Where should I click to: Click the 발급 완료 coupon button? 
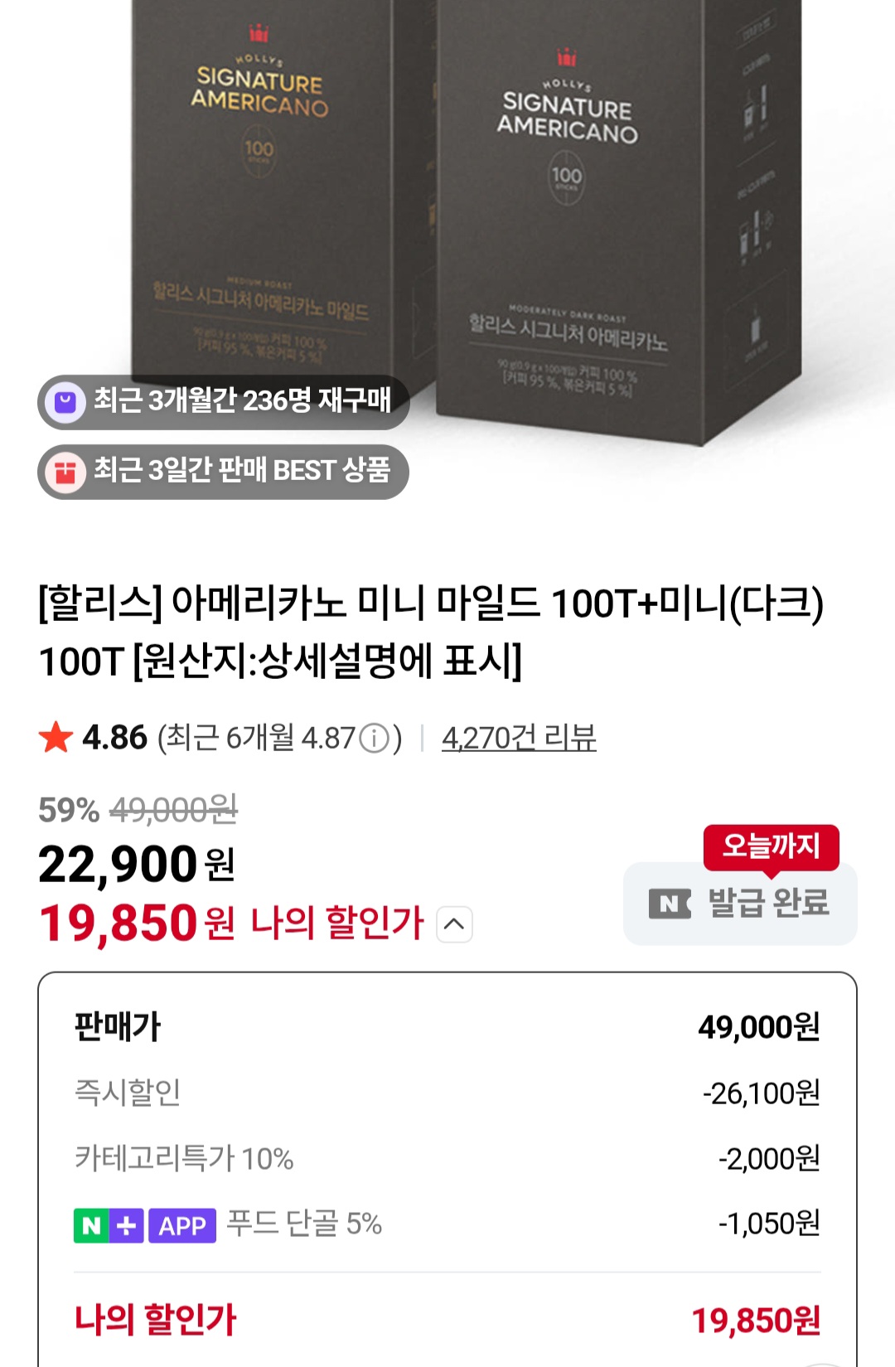[x=740, y=904]
